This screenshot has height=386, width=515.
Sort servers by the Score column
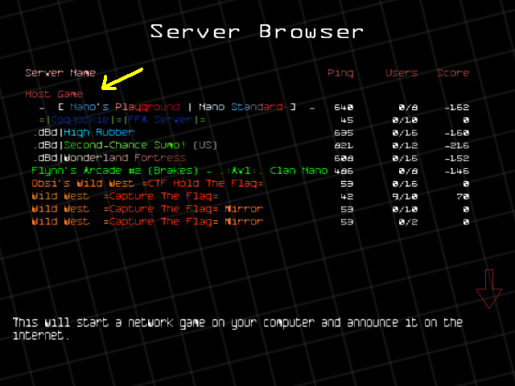pyautogui.click(x=453, y=73)
